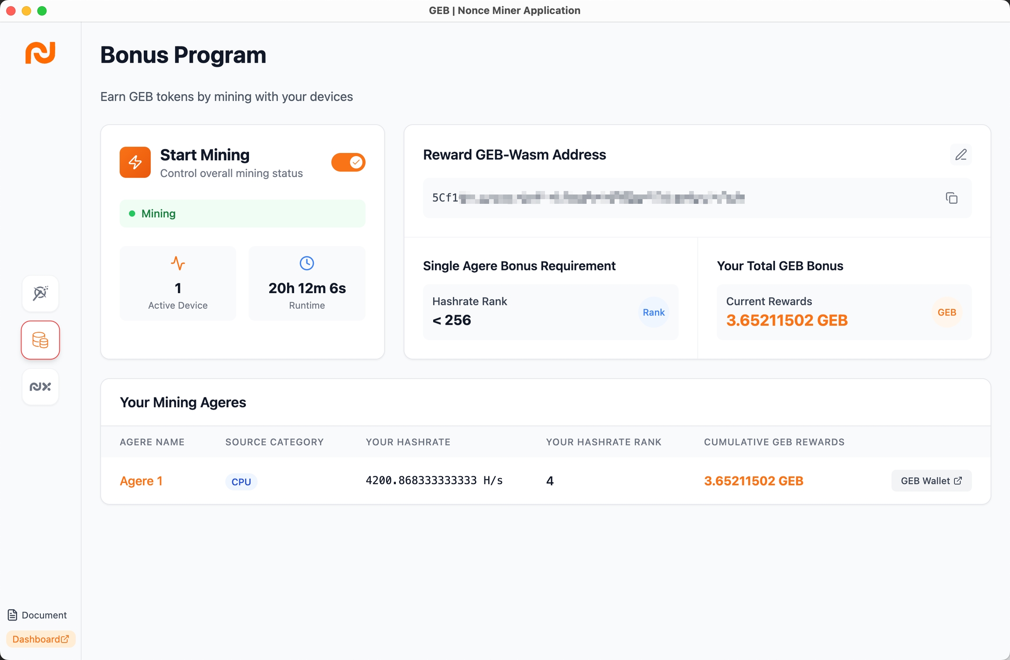This screenshot has height=660, width=1010.
Task: Click the GEB Wallet button
Action: click(931, 481)
